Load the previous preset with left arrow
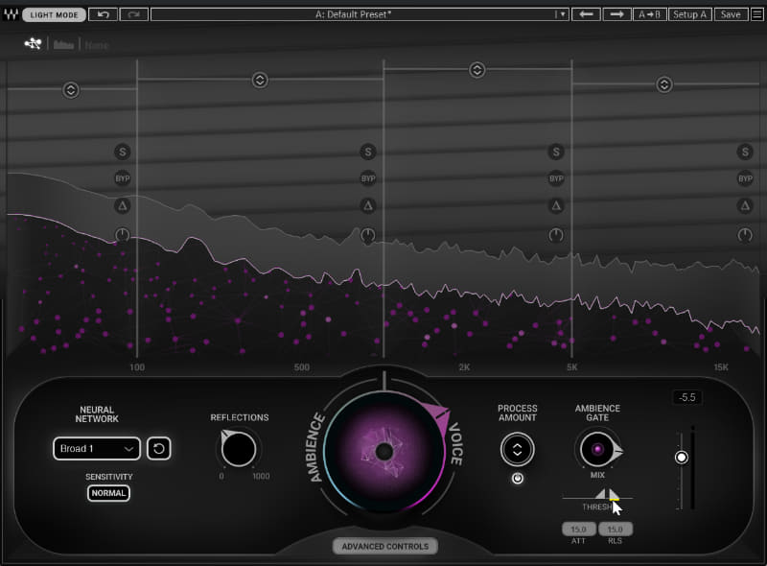This screenshot has height=566, width=767. click(x=586, y=14)
